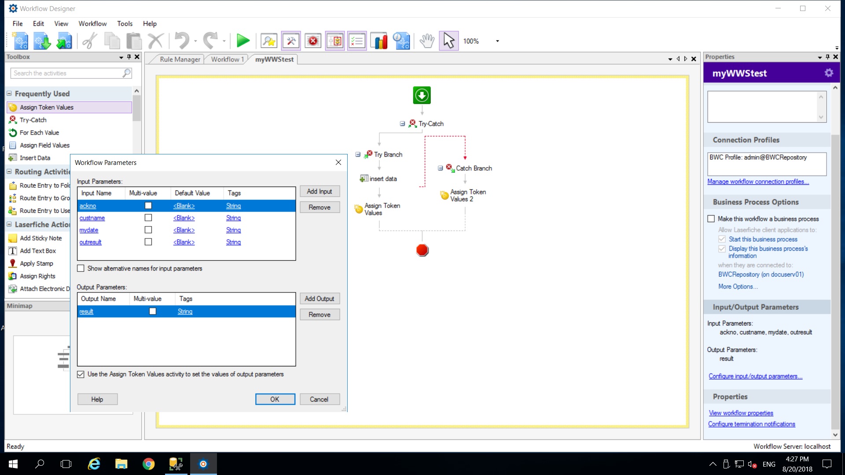Collapse the Try-Catch activity node

[x=402, y=124]
